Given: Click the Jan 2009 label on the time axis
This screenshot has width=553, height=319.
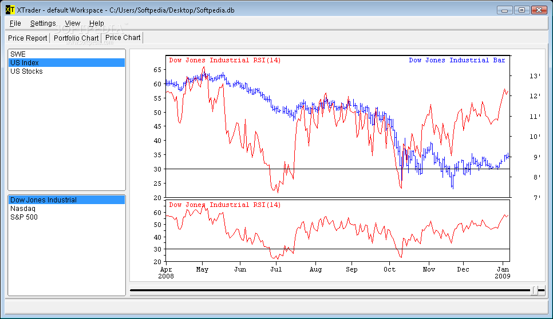Looking at the screenshot, I should pos(503,273).
